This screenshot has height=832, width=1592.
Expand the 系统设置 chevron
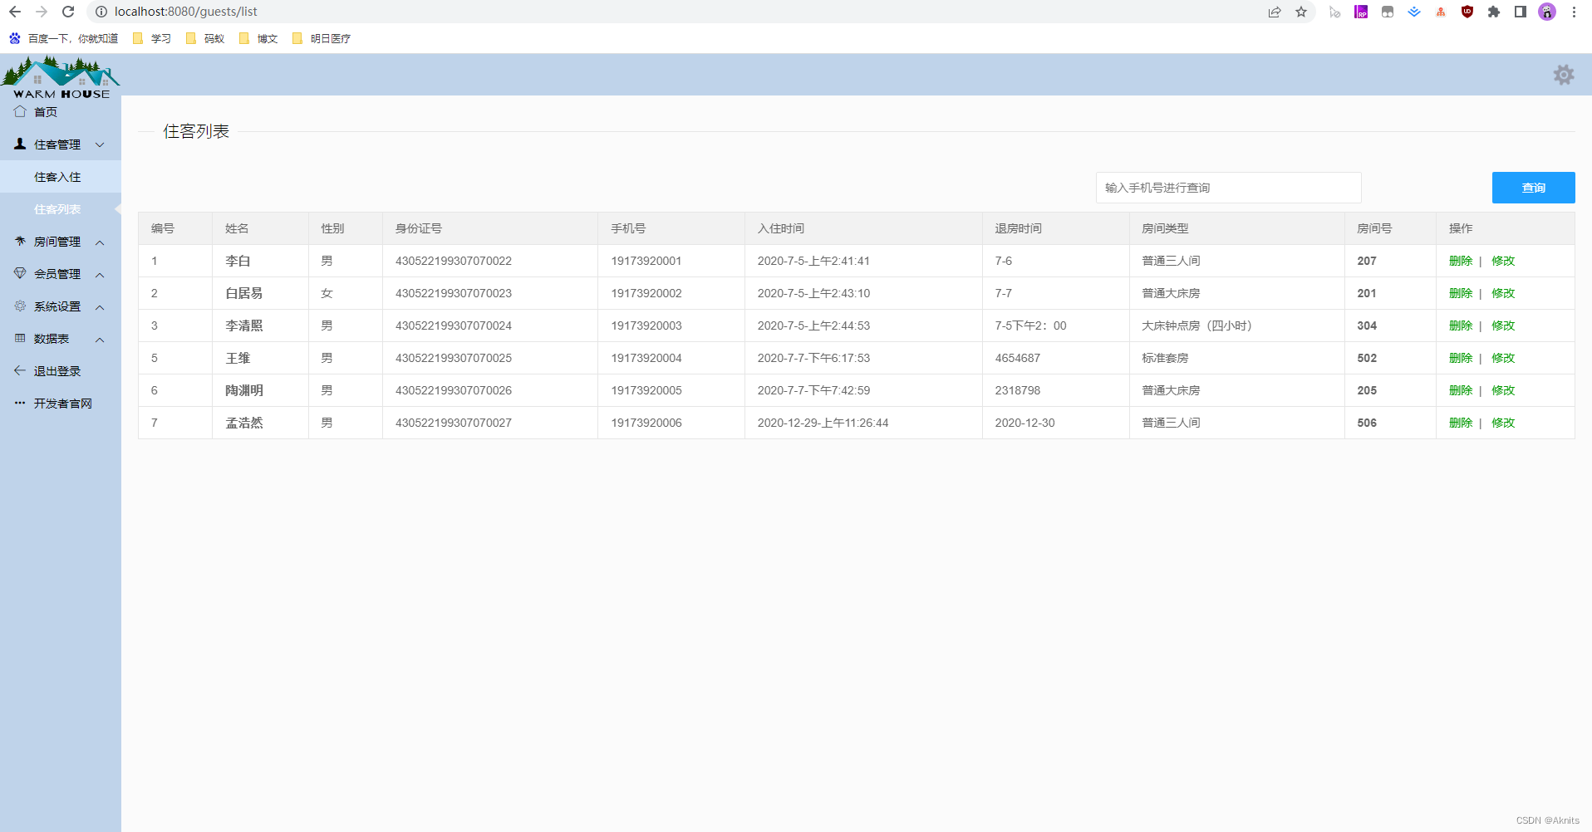coord(100,307)
